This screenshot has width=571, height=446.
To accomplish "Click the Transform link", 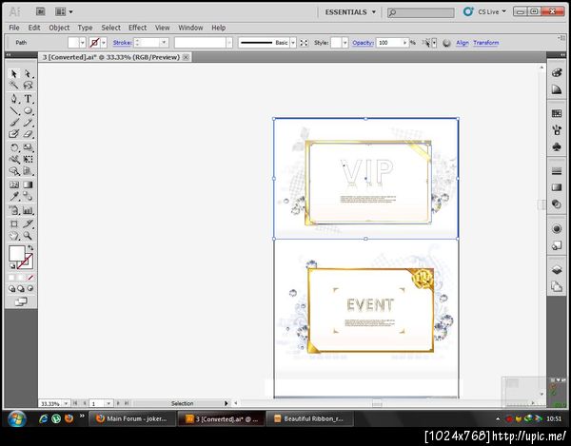I will coord(486,43).
